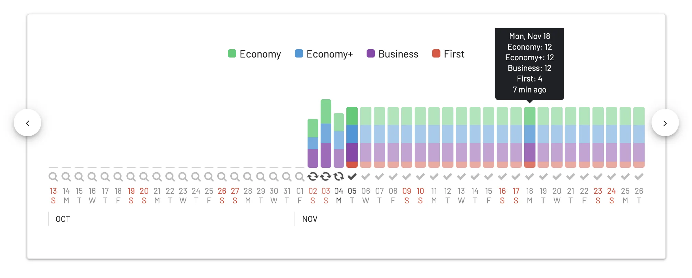Click the search icon above Oct 13
692x278 pixels.
pyautogui.click(x=53, y=177)
